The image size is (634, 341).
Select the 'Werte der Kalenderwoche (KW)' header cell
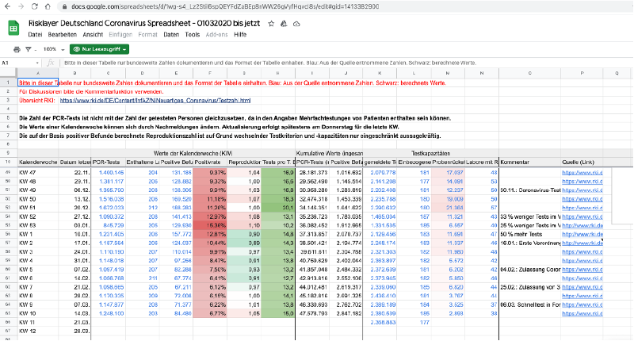pos(193,153)
